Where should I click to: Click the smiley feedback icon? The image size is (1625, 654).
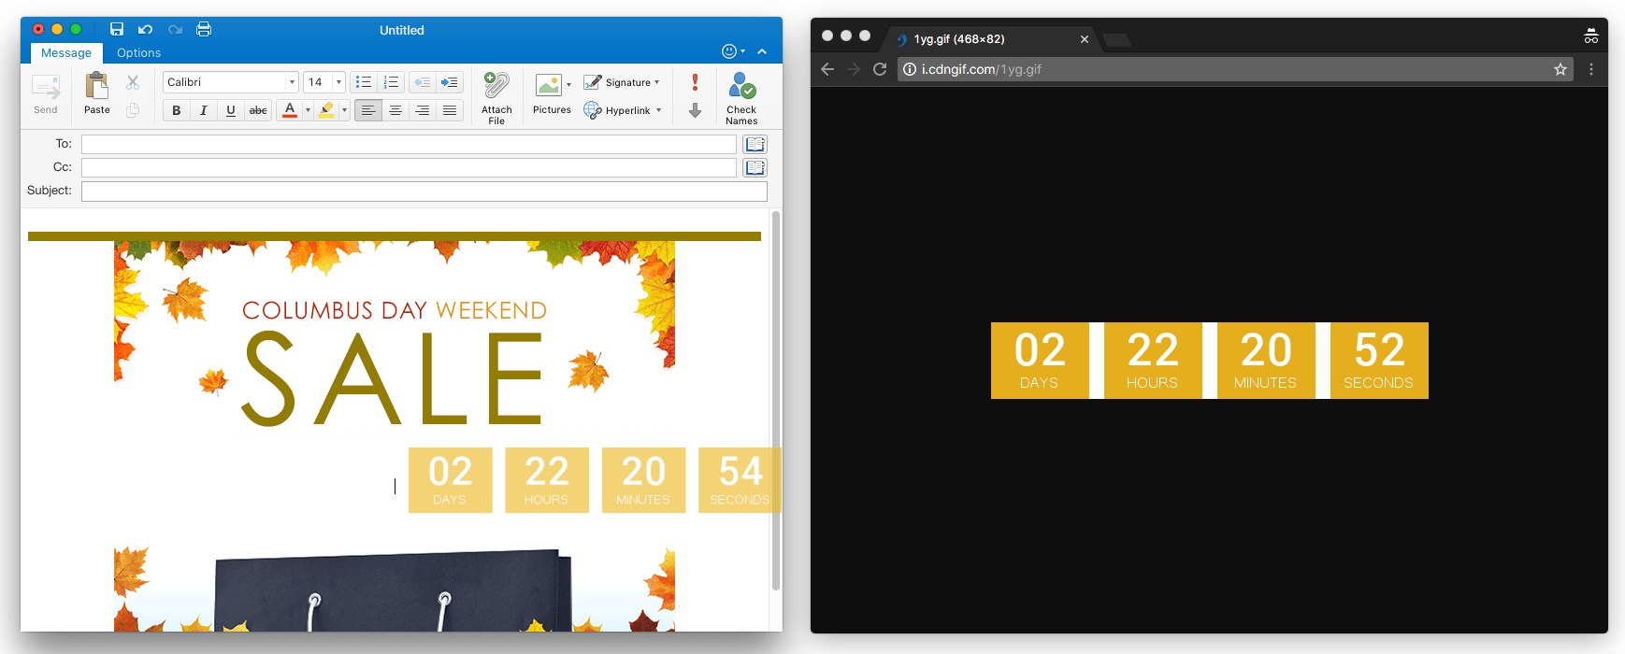[730, 51]
